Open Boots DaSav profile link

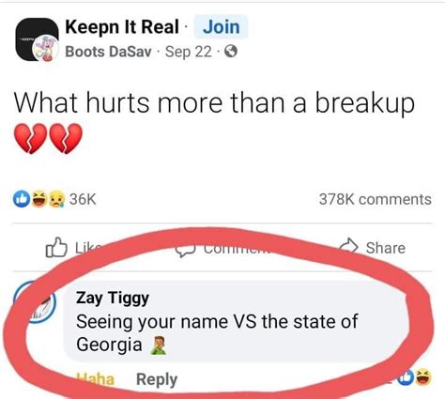108,52
